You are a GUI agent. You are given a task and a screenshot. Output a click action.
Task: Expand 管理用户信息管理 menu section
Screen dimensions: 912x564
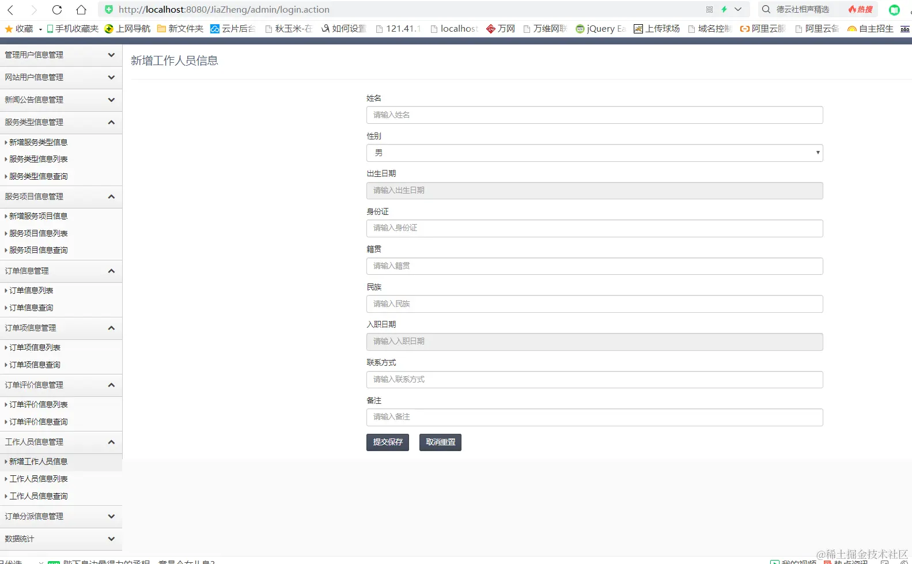tap(61, 55)
